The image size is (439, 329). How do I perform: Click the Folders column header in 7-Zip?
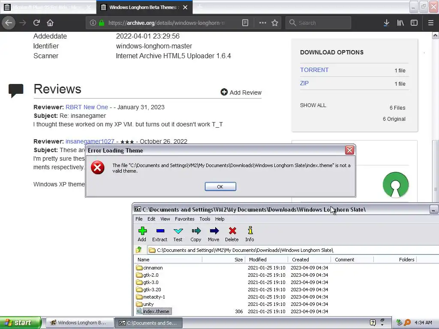(395, 260)
